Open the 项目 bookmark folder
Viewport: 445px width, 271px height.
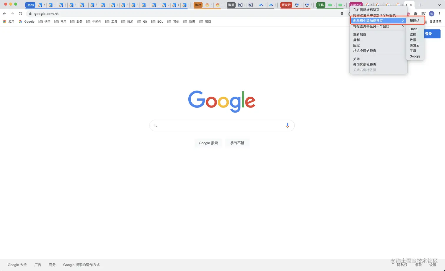(x=205, y=21)
